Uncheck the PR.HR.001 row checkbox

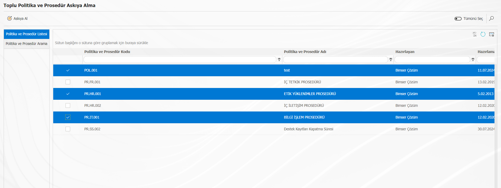click(68, 94)
